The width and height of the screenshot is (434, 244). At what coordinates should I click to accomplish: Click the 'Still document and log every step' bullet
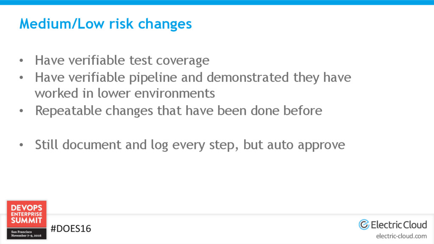click(190, 145)
